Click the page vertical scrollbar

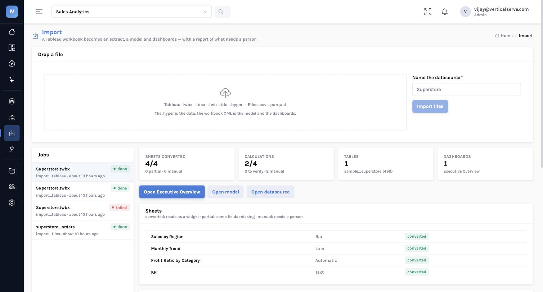pos(541,85)
